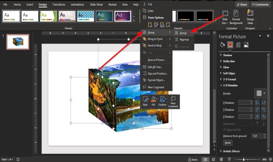This screenshot has width=273, height=162.
Task: Switch to the Transitions ribbon tab
Action: (x=58, y=4)
